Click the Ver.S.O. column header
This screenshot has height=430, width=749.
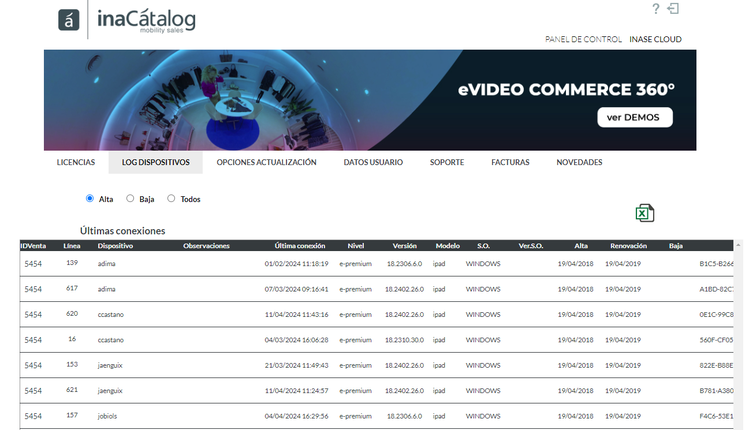pyautogui.click(x=531, y=246)
